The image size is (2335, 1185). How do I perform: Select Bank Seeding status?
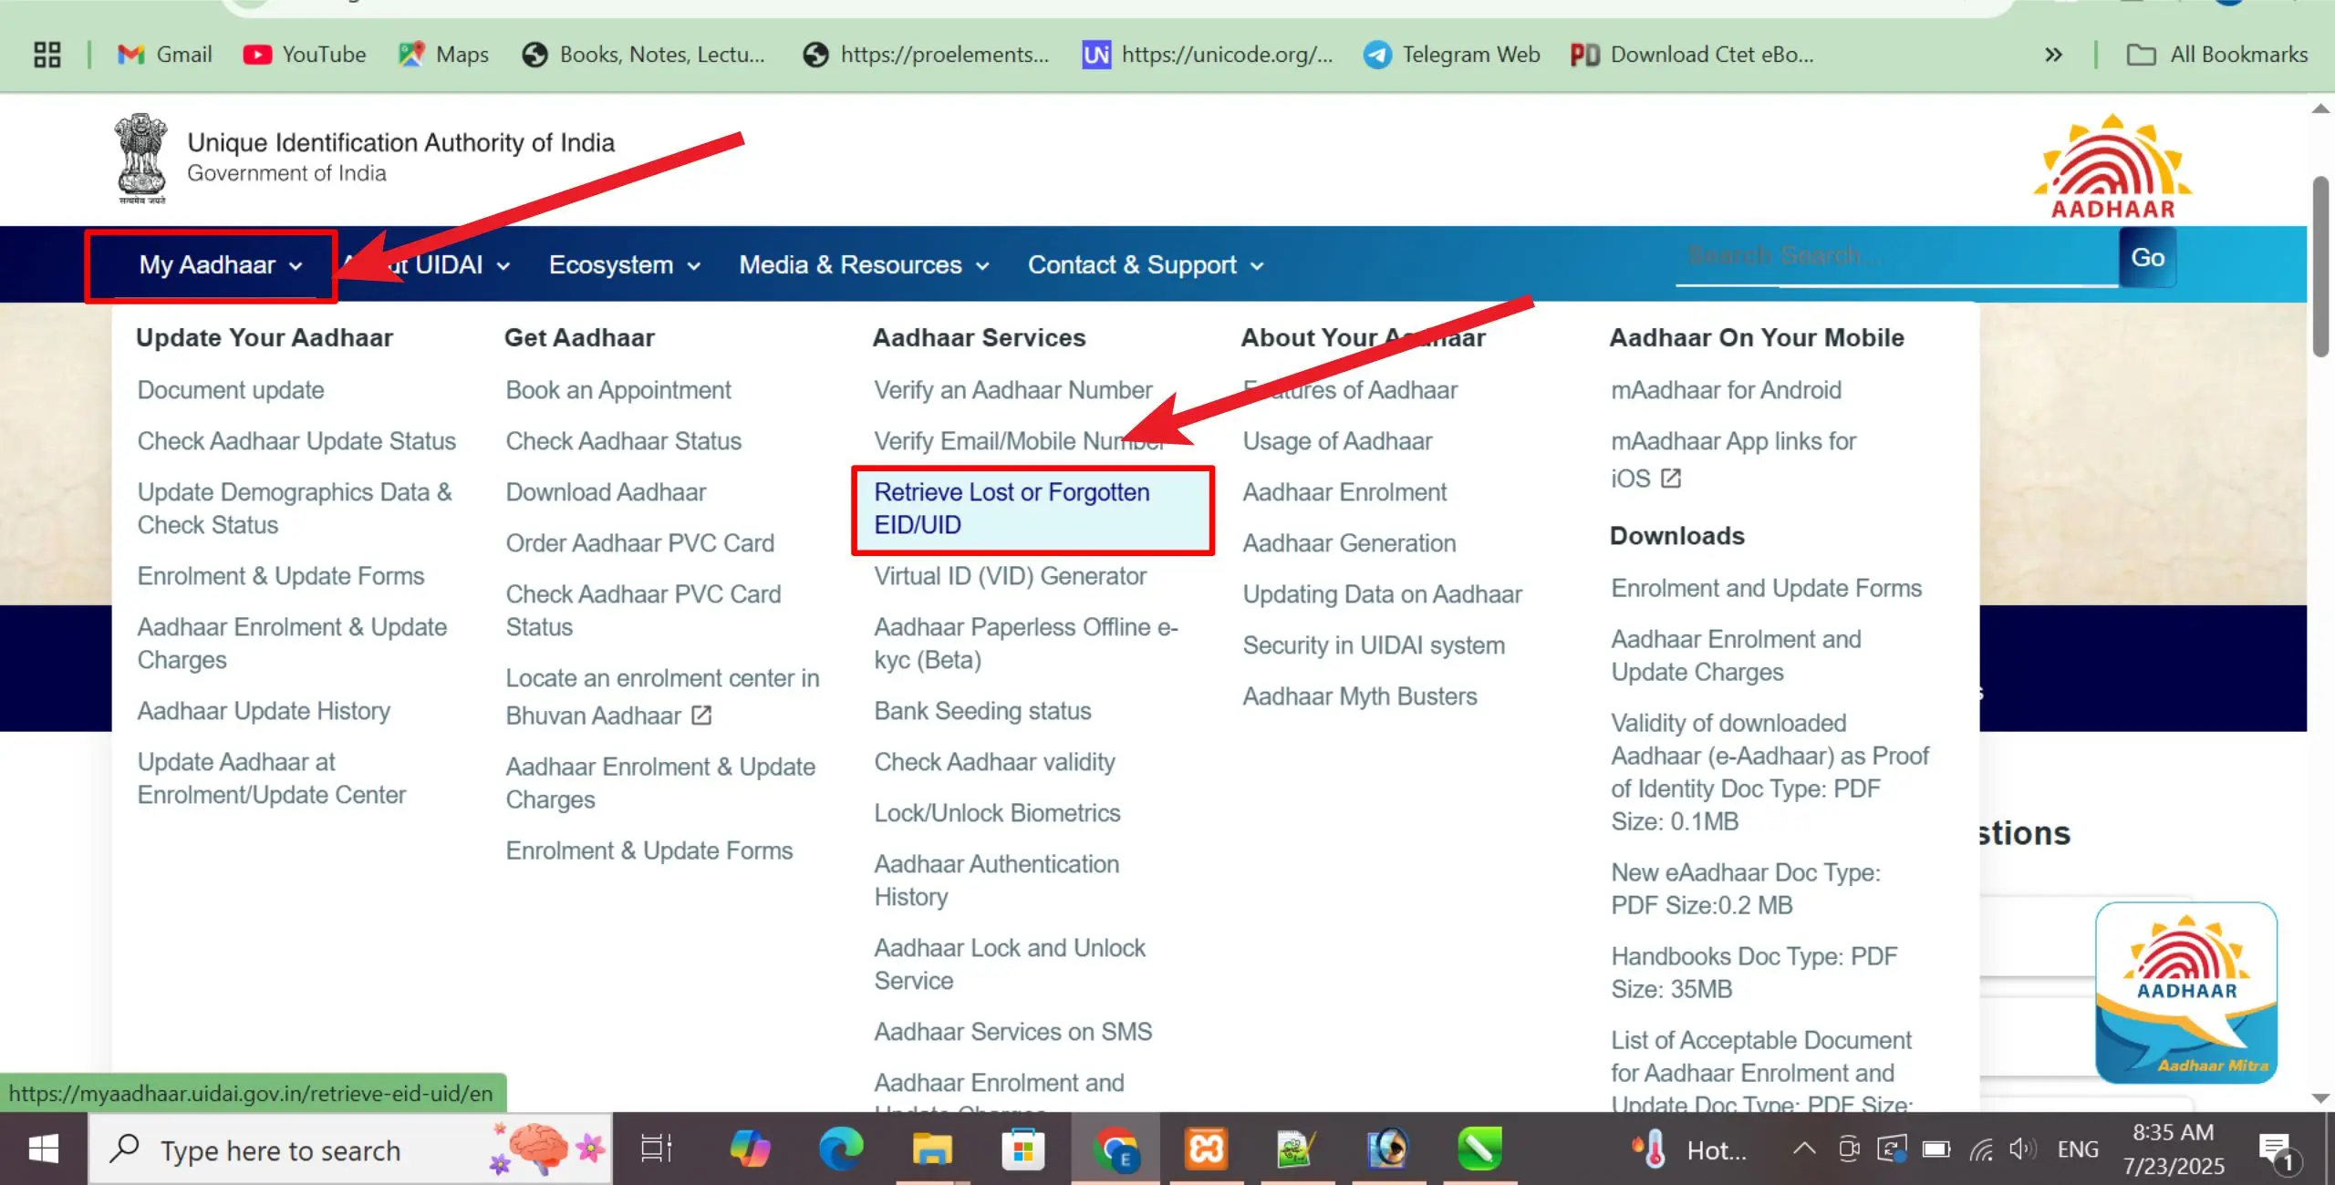pyautogui.click(x=982, y=711)
